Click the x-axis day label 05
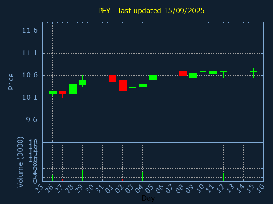This screenshot has width=273, height=204. pyautogui.click(x=149, y=189)
